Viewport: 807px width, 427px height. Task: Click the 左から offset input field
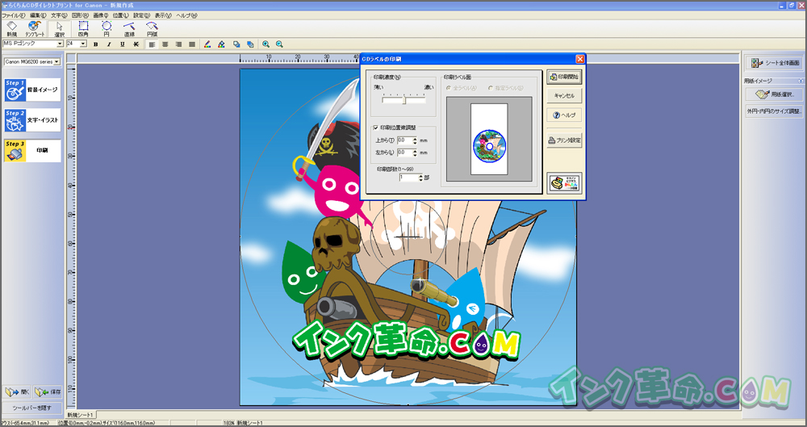pyautogui.click(x=404, y=153)
